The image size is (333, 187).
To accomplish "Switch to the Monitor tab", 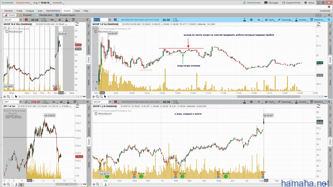I will click(x=8, y=11).
